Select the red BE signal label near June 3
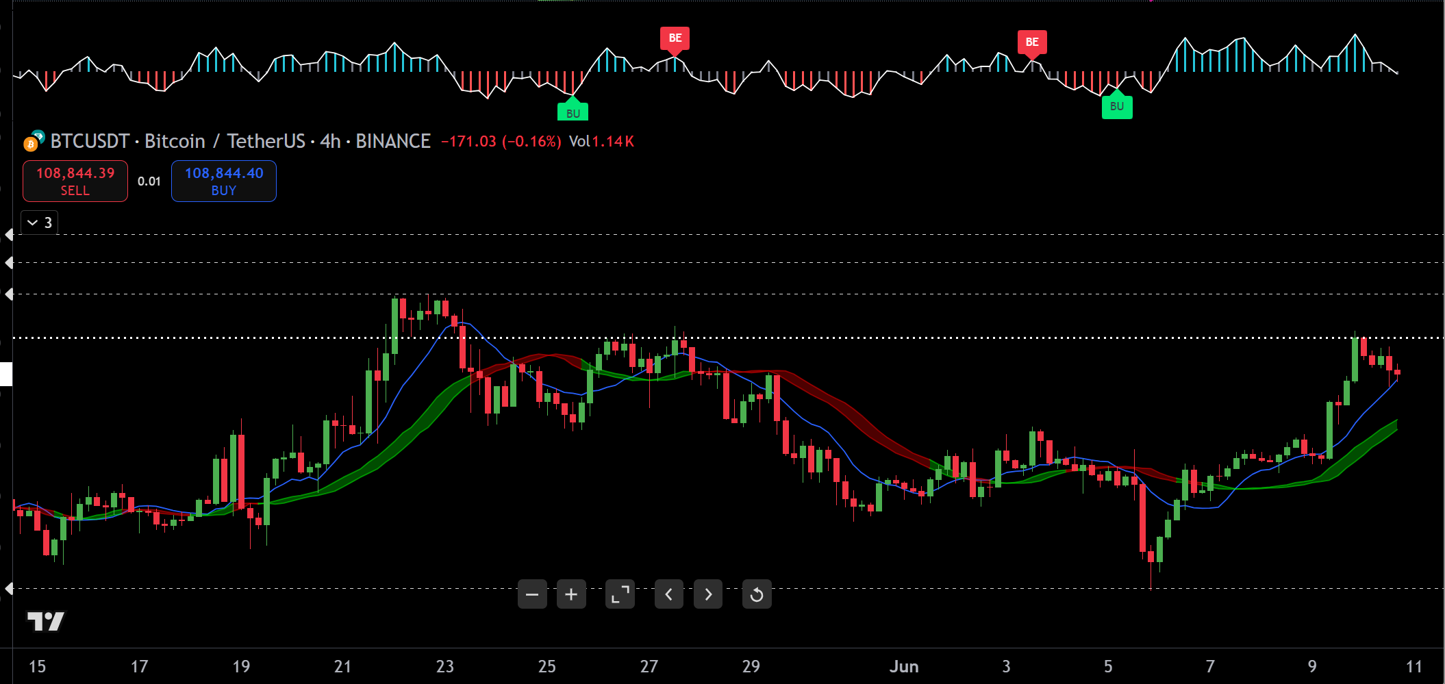 [x=1031, y=42]
